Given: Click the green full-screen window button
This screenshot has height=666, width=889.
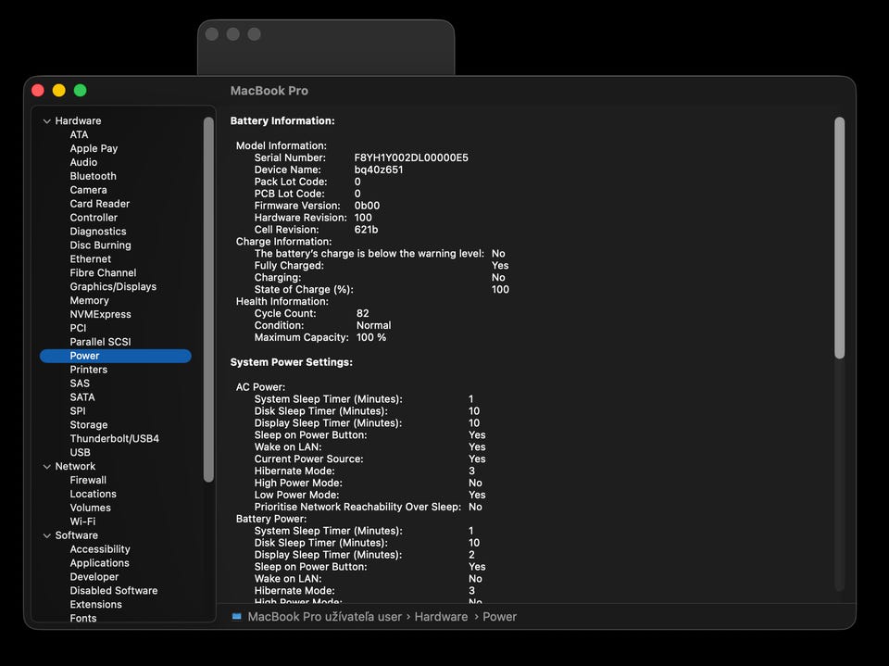Looking at the screenshot, I should [80, 91].
